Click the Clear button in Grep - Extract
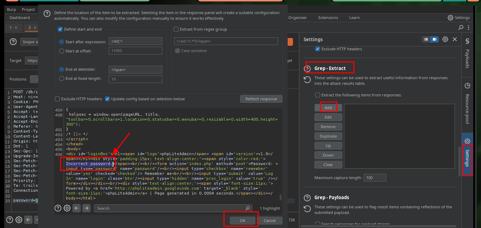The width and height of the screenshot is (481, 228). coord(328,165)
